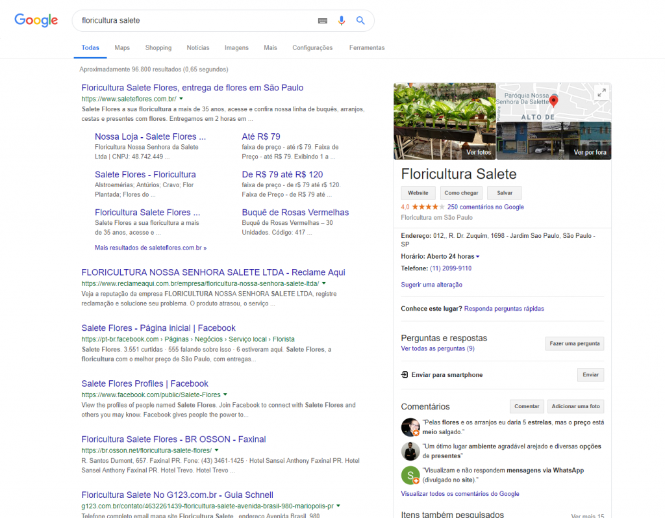The width and height of the screenshot is (665, 518).
Task: Click the send-to-smartphone icon
Action: pyautogui.click(x=405, y=374)
